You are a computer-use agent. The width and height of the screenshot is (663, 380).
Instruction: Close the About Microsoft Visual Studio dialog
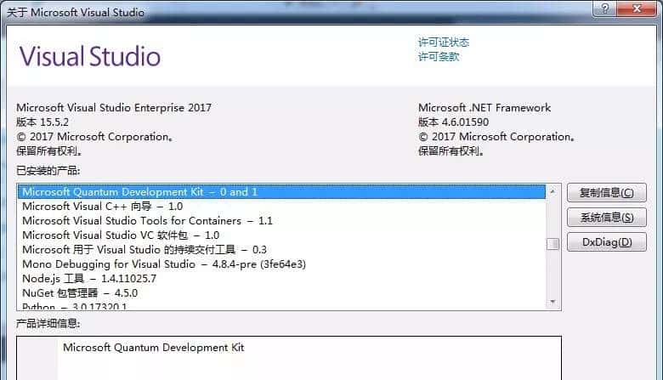click(x=637, y=10)
